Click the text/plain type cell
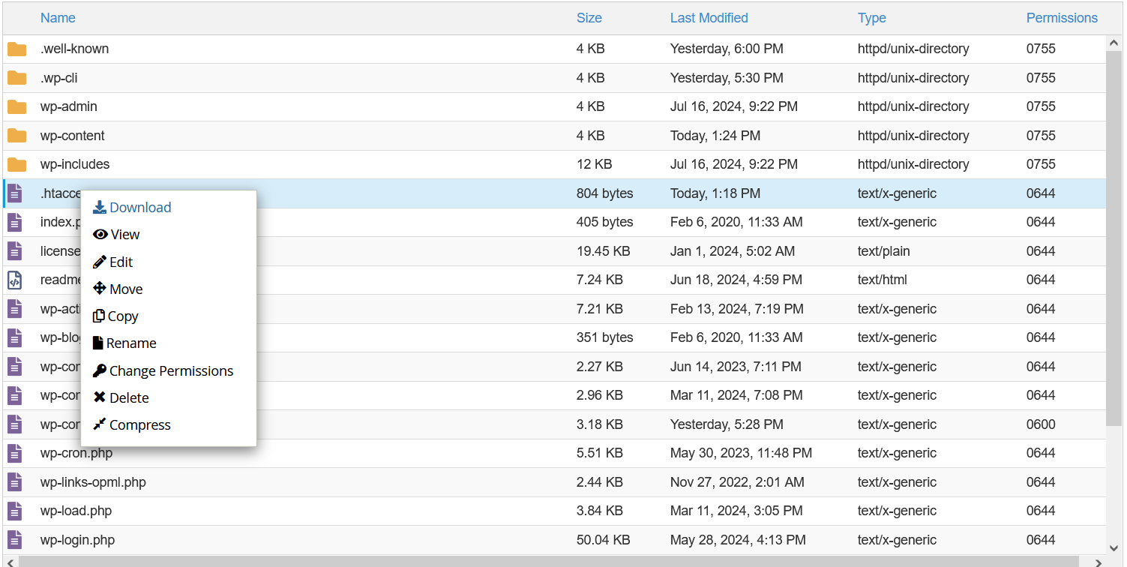The width and height of the screenshot is (1127, 567). [x=885, y=251]
